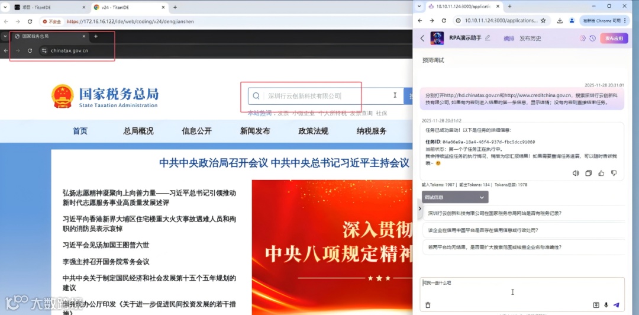Open 政策法规 in tax site navigation
Viewport: 639px width, 315px height.
[x=314, y=131]
